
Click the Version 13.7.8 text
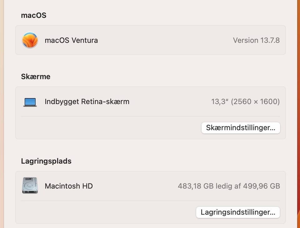[x=256, y=40]
